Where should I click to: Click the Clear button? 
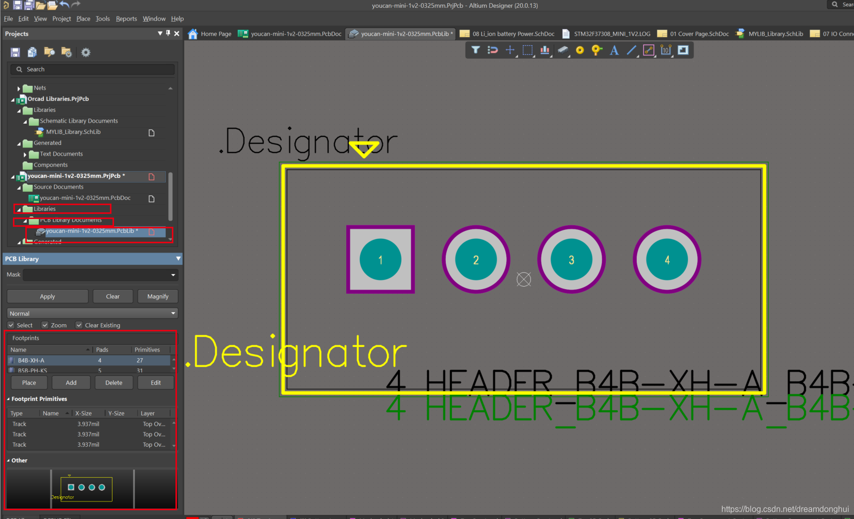pos(113,296)
